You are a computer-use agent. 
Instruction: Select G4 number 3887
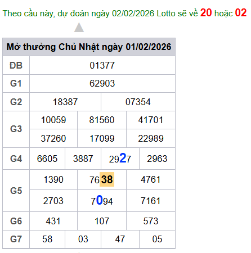click(83, 159)
